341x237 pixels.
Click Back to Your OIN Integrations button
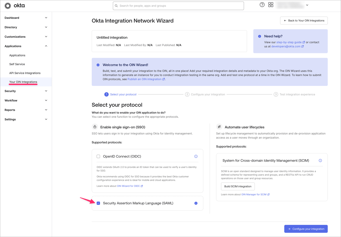[x=304, y=20]
